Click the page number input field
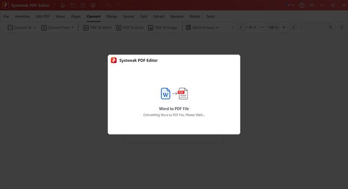The width and height of the screenshot is (348, 189). click(240, 27)
